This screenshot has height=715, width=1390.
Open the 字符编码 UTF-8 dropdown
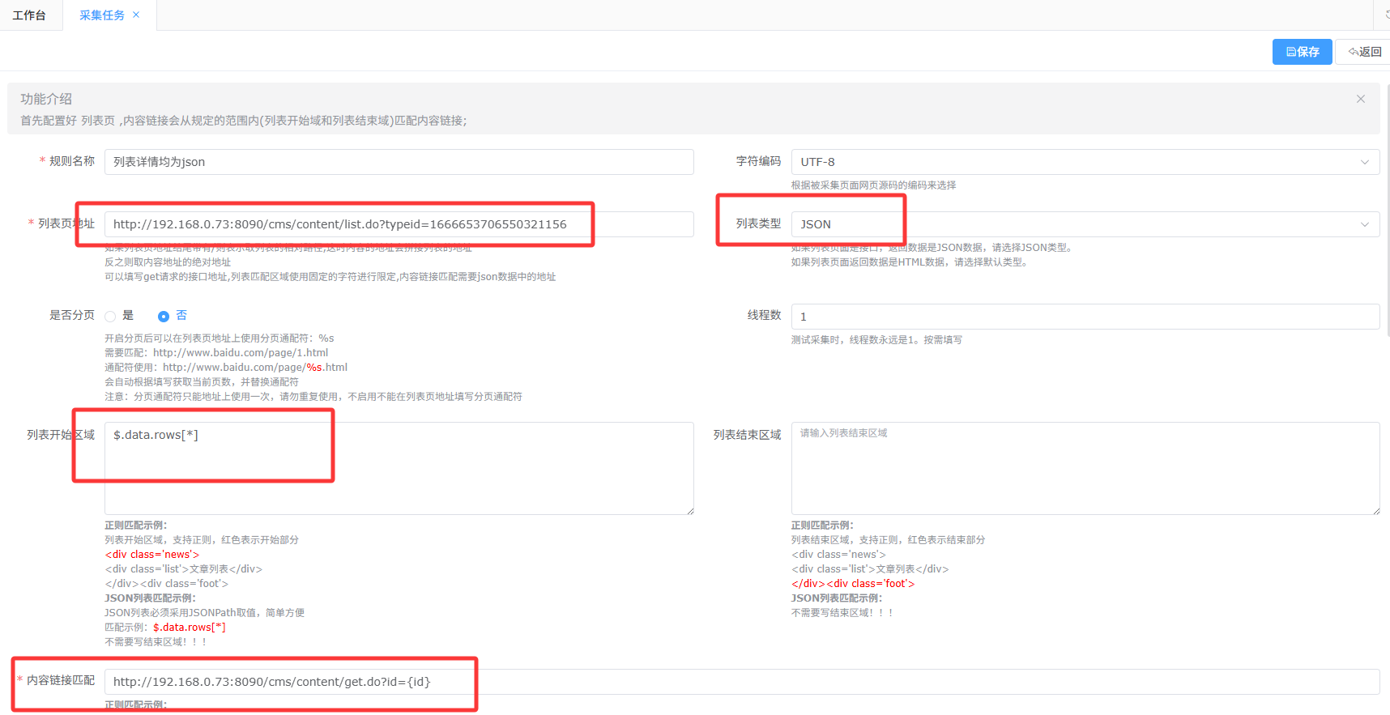coord(1077,162)
